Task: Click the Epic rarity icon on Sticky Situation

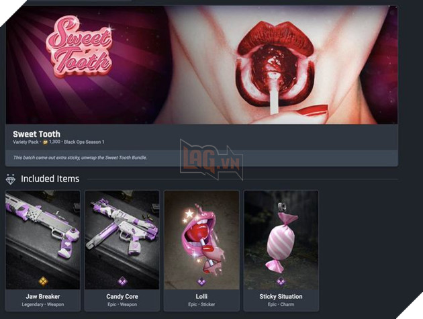Action: coord(281,282)
